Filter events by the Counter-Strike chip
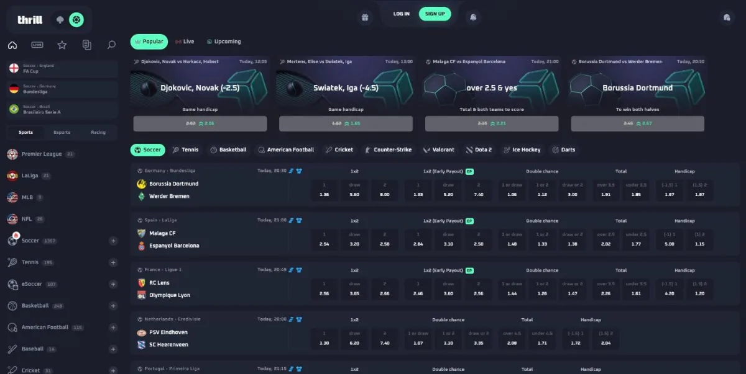This screenshot has width=746, height=374. point(388,149)
